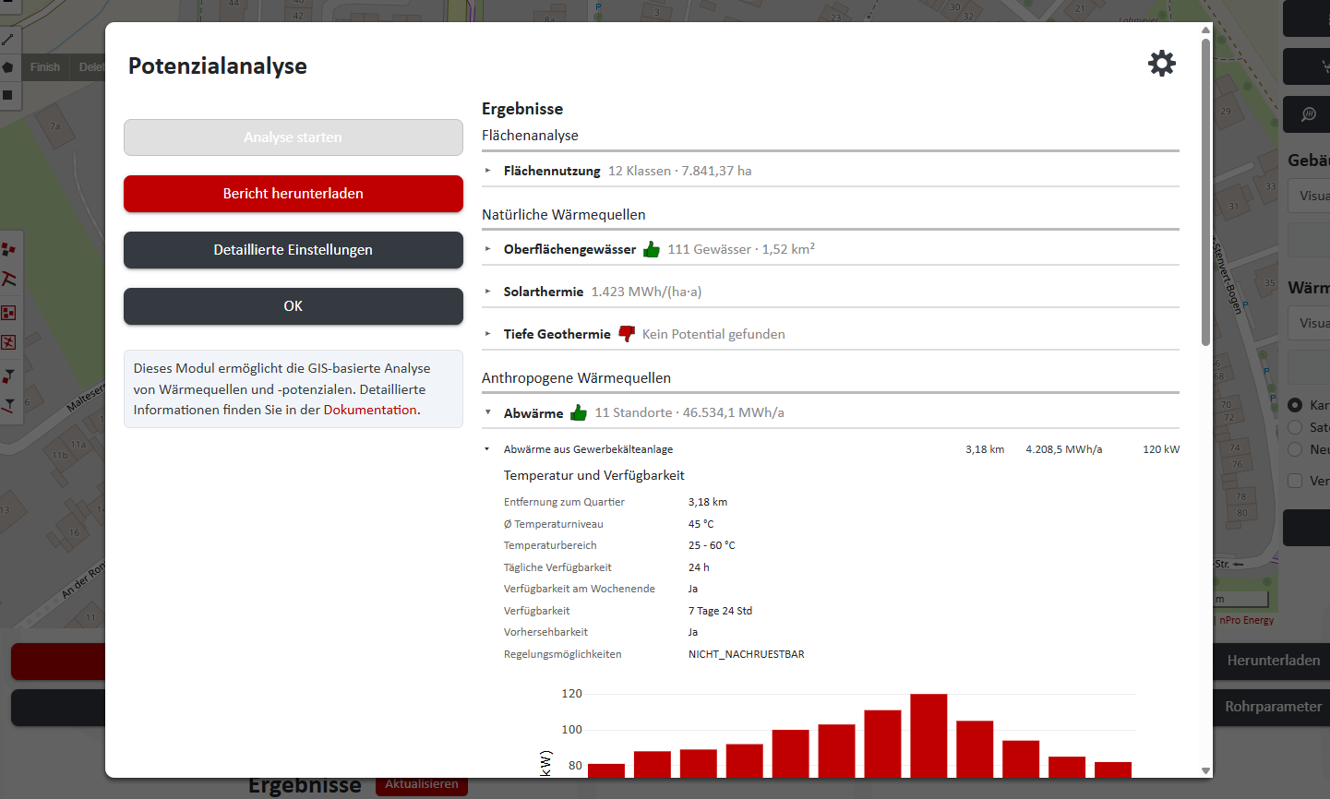Click green thumbs-up beside Oberflächengewässer
Viewport: 1330px width, 799px height.
[652, 249]
